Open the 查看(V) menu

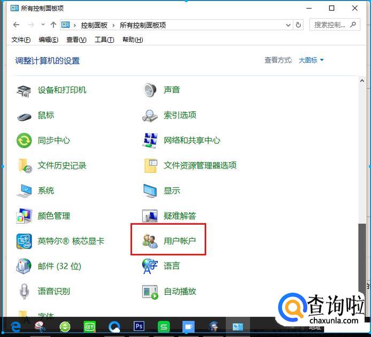(76, 40)
